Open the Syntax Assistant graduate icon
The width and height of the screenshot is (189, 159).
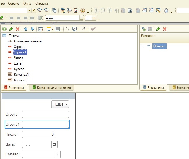pyautogui.click(x=63, y=11)
